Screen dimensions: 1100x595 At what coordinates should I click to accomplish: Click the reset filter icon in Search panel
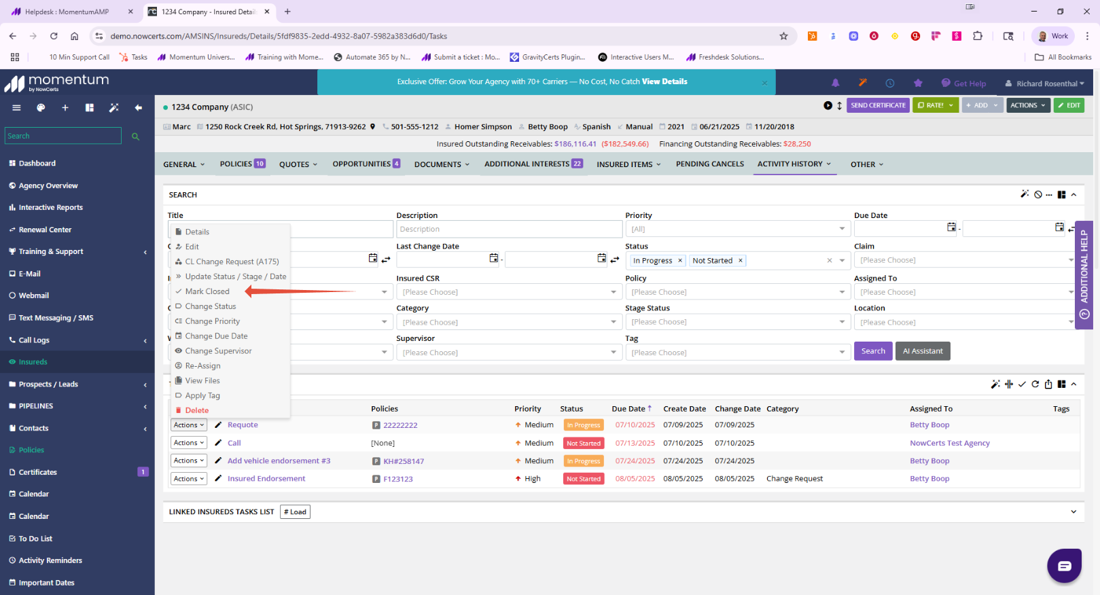pyautogui.click(x=1038, y=194)
